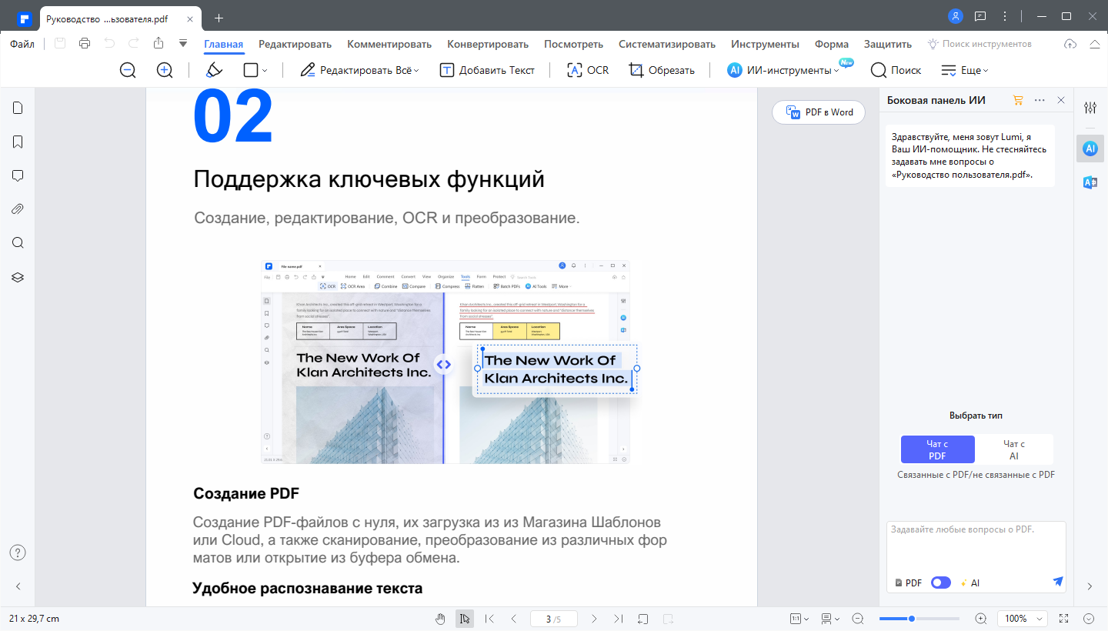The height and width of the screenshot is (631, 1108).
Task: Click PDF в Word button
Action: (x=819, y=112)
